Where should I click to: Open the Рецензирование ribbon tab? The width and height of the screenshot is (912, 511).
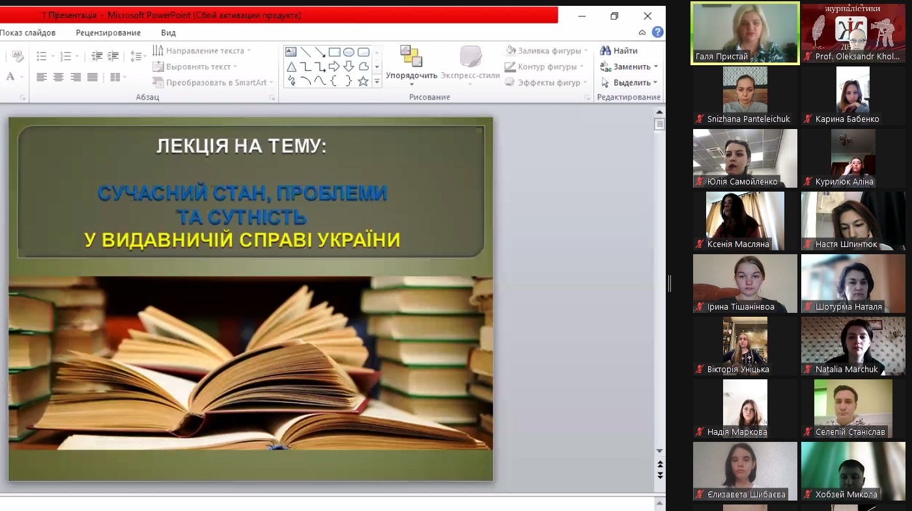tap(108, 33)
